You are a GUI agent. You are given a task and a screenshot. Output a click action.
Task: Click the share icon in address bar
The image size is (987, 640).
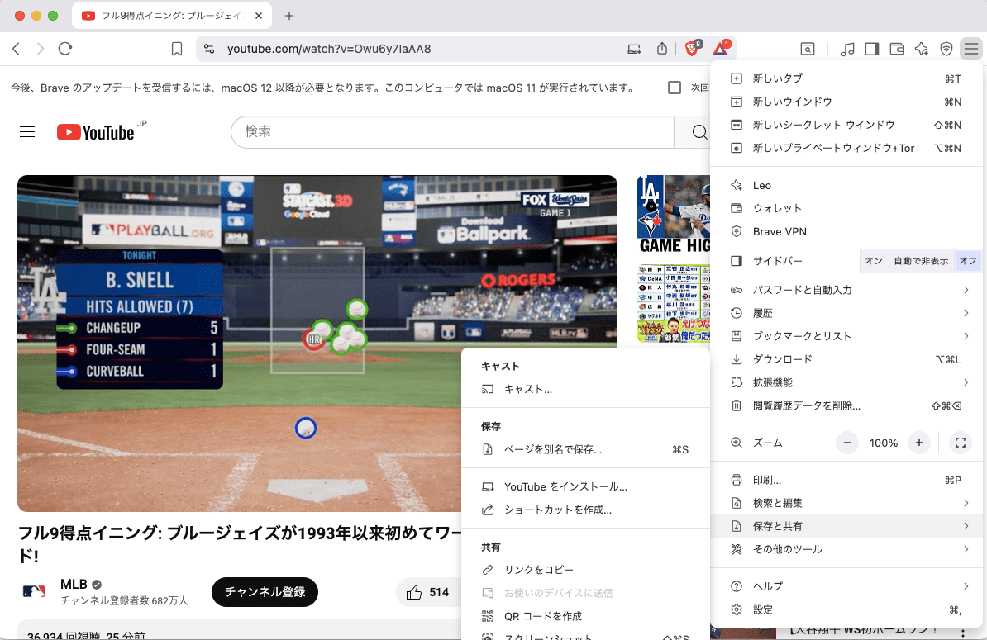662,49
